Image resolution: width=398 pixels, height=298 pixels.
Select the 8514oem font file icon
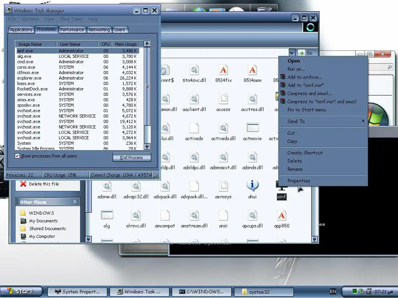coord(252,70)
